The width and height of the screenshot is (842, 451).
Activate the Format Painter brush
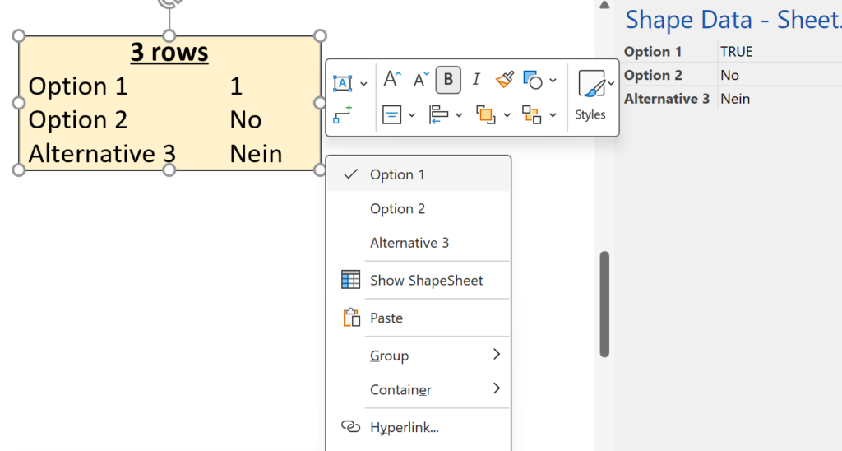tap(504, 80)
